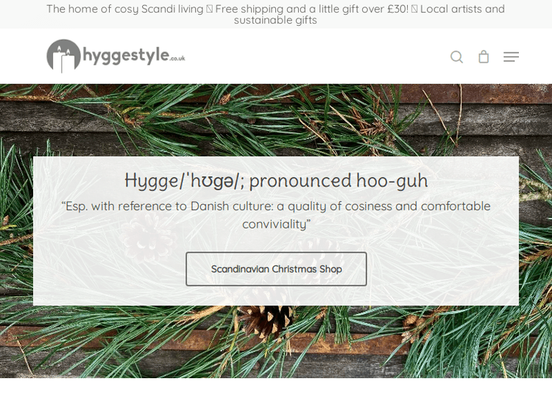
Task: Click 'Local artists and' announcement text
Action: 462,9
